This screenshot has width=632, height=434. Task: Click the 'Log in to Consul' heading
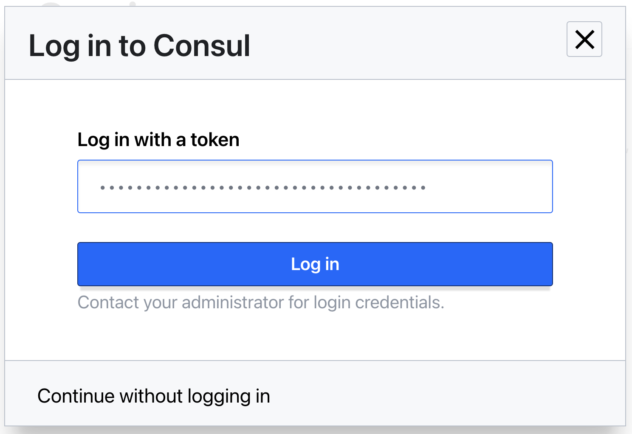pos(139,45)
